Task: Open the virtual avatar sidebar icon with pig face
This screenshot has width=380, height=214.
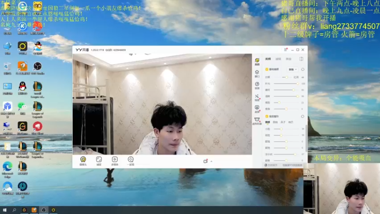Action: click(257, 121)
